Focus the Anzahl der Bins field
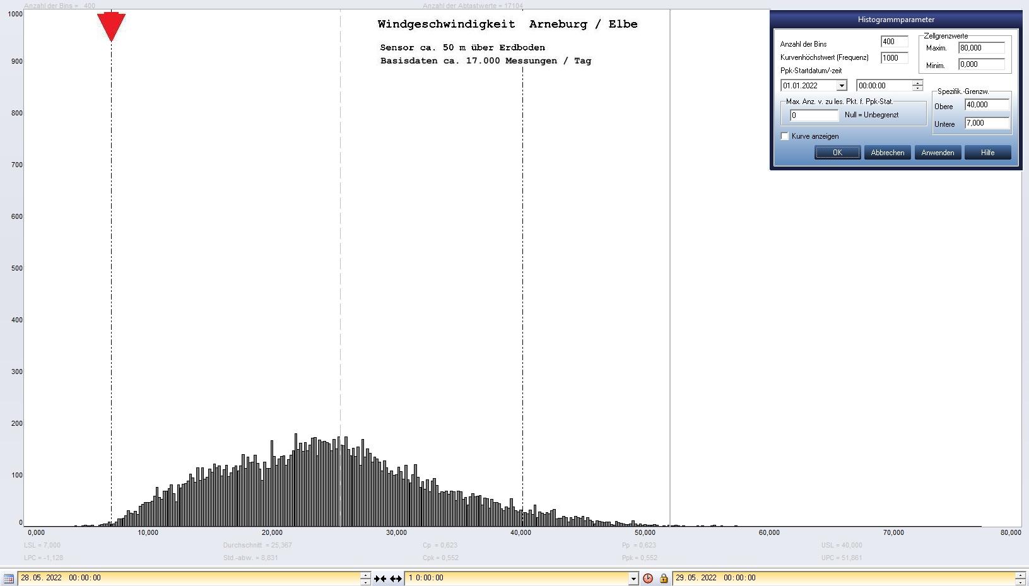Screen dimensions: 1029x586 (894, 42)
